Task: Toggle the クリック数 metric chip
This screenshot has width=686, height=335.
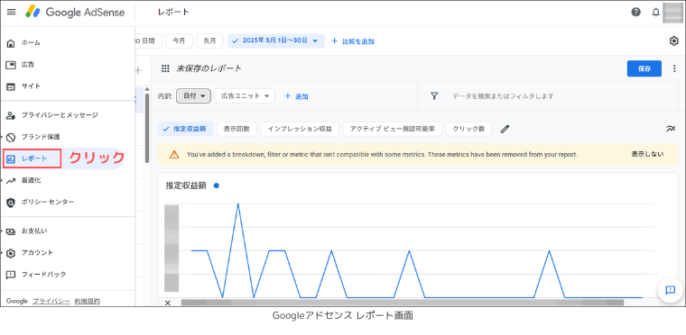Action: (x=468, y=129)
